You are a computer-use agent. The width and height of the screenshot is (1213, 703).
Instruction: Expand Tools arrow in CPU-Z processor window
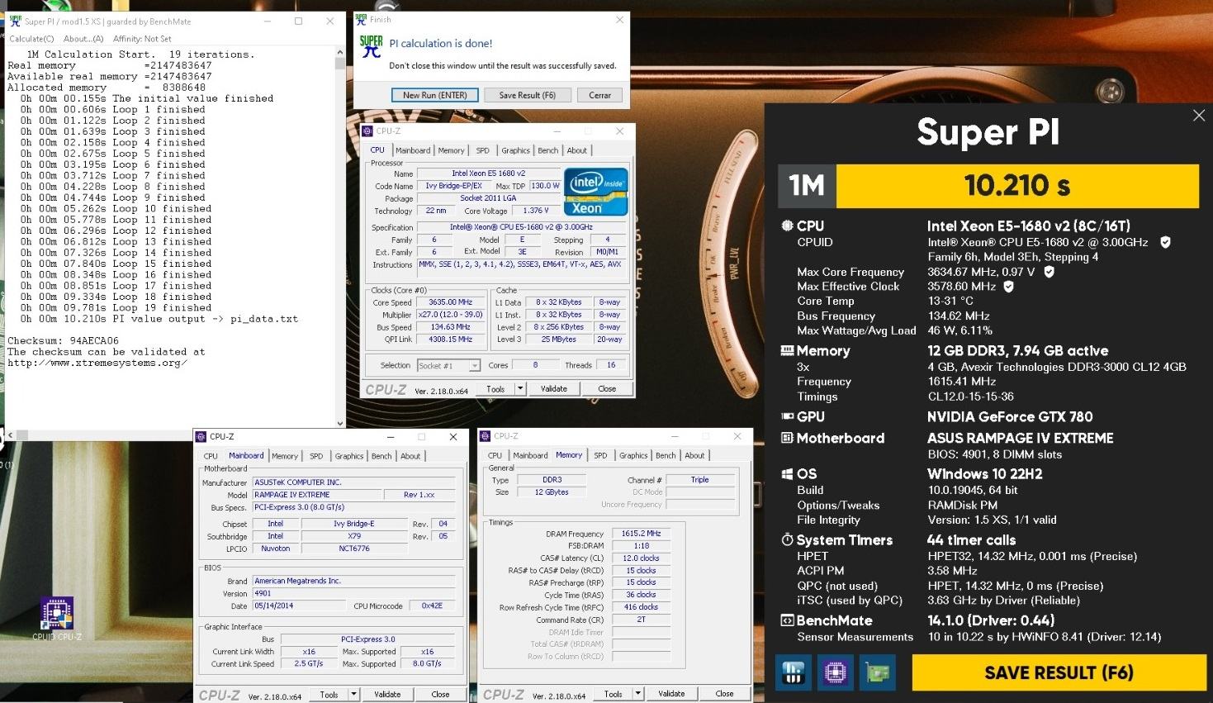pyautogui.click(x=519, y=388)
